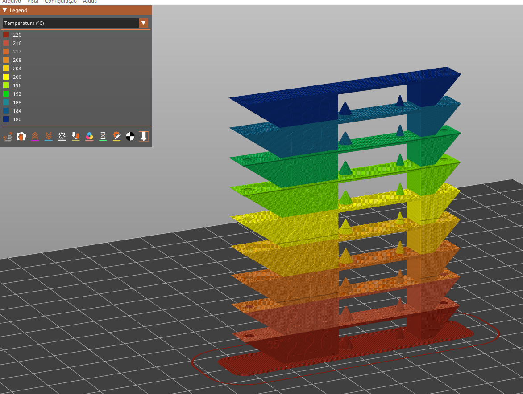Click the 188 temperature color swatch
Screen dimensions: 523x394
[6, 102]
